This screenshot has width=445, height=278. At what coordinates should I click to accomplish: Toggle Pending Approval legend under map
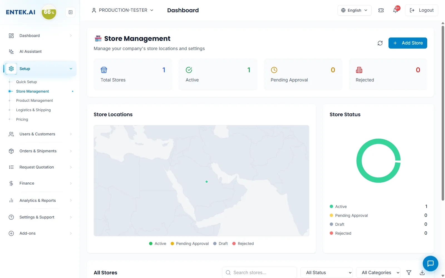[189, 244]
